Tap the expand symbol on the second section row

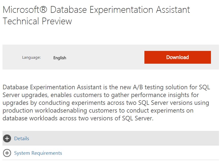[x=7, y=153]
